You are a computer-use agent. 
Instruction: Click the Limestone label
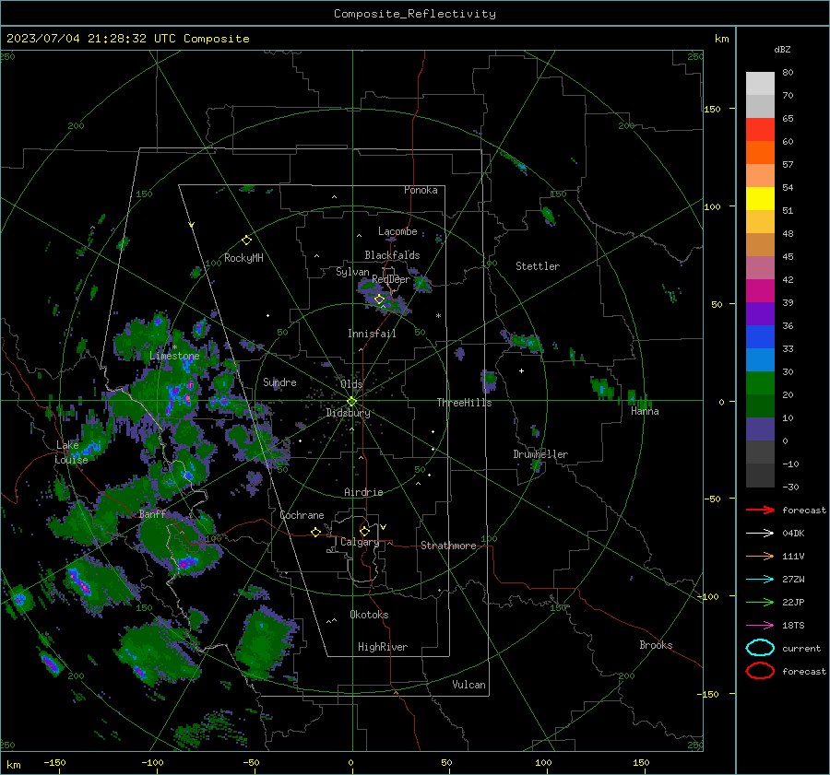(174, 356)
